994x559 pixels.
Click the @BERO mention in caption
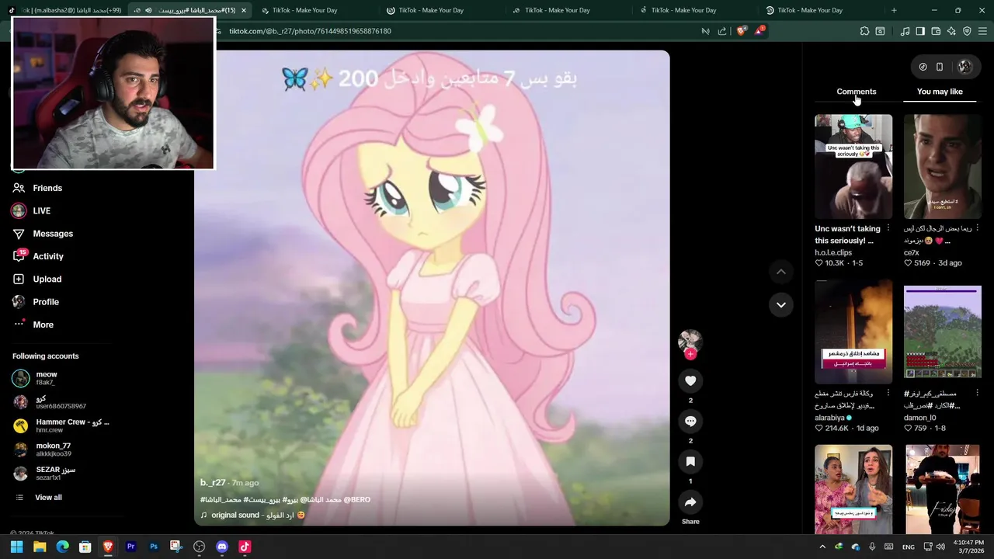[356, 499]
